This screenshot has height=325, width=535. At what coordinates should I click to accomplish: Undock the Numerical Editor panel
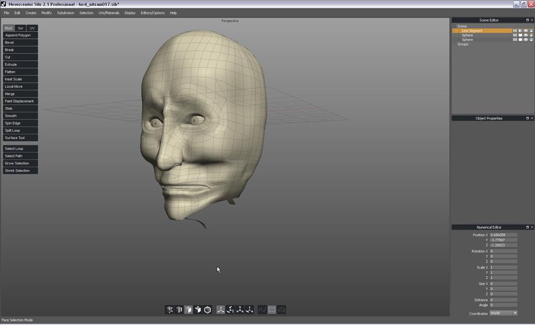pos(527,227)
